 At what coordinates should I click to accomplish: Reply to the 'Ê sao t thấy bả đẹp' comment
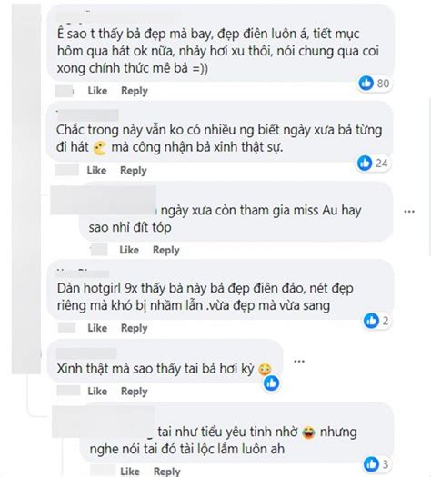point(135,91)
